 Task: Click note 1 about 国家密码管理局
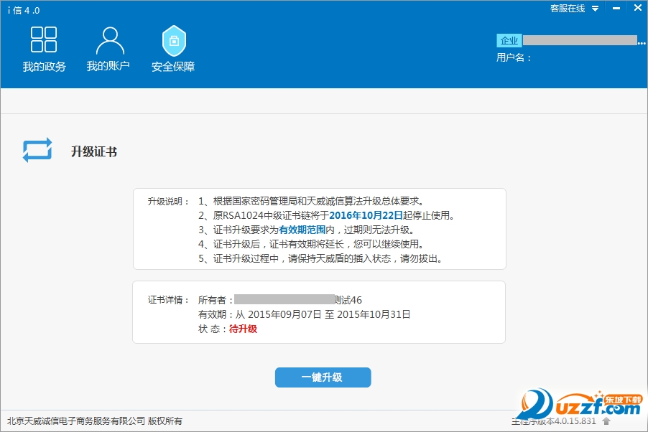click(x=311, y=201)
